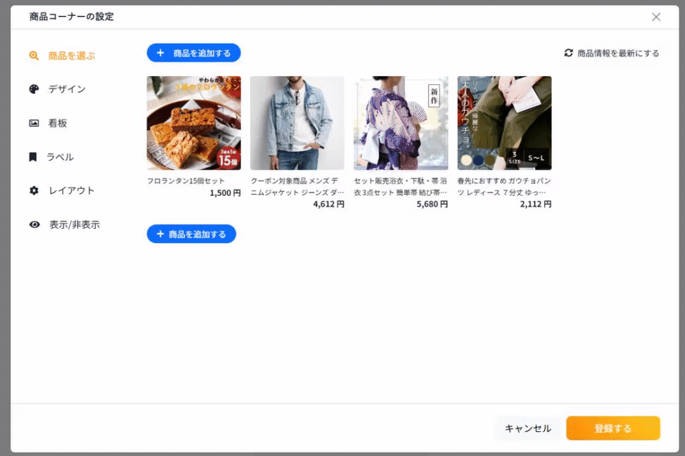Click the palette icon for デザイン

point(34,89)
